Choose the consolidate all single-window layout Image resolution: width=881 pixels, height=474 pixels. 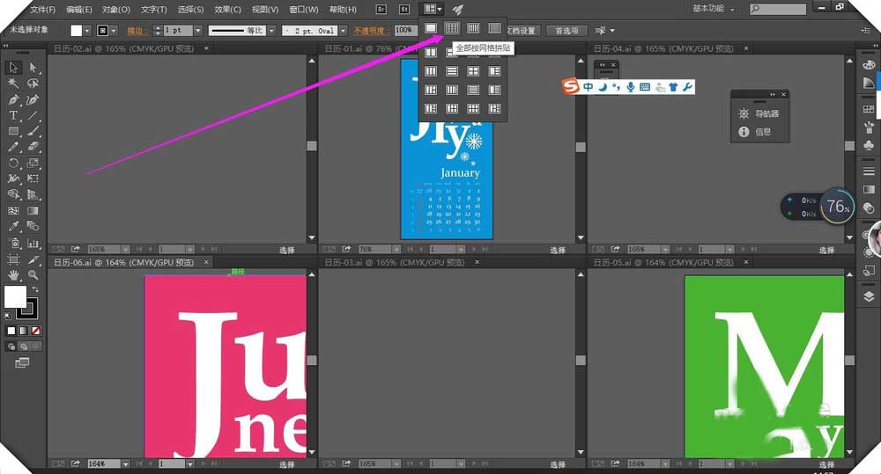431,28
